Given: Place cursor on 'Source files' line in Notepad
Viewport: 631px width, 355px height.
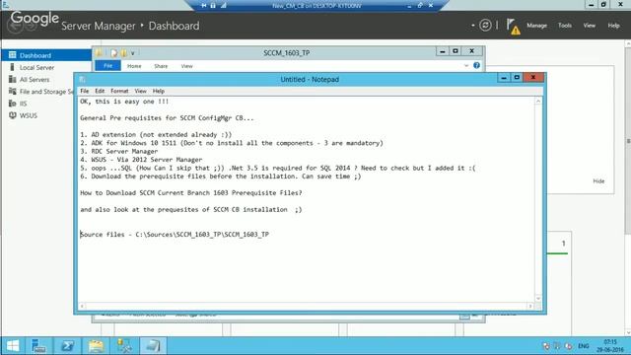Looking at the screenshot, I should pyautogui.click(x=175, y=235).
